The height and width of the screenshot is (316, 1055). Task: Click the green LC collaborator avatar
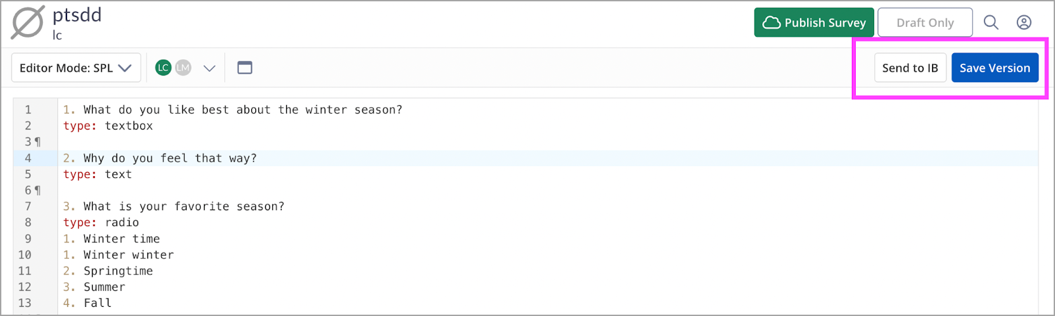pos(163,68)
